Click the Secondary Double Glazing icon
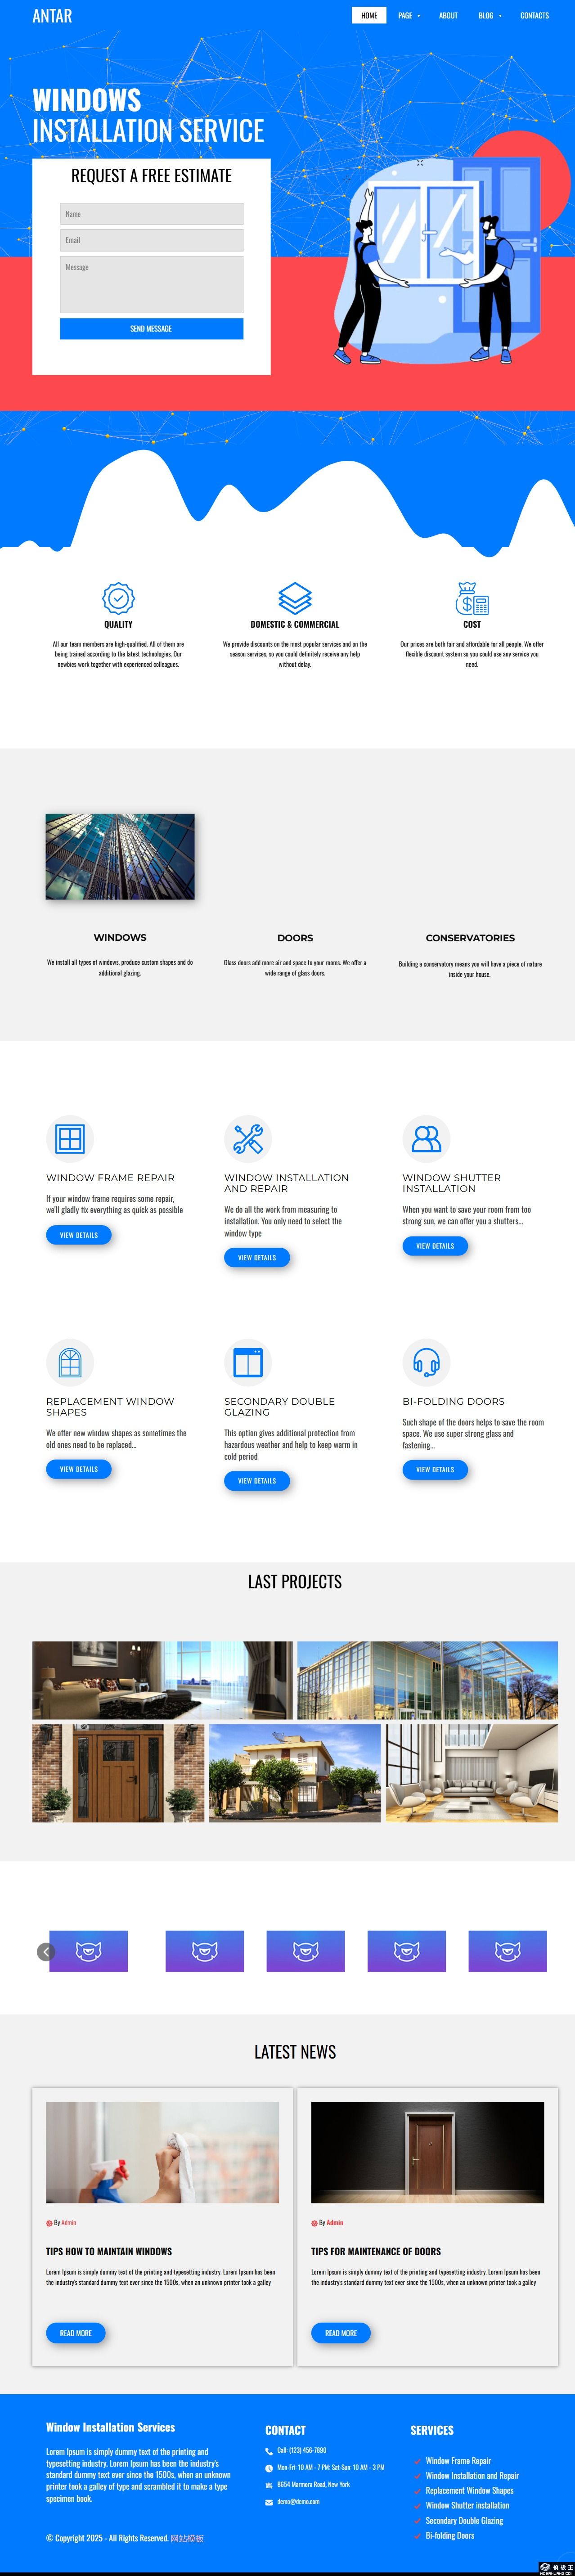The height and width of the screenshot is (2576, 575). (248, 1362)
